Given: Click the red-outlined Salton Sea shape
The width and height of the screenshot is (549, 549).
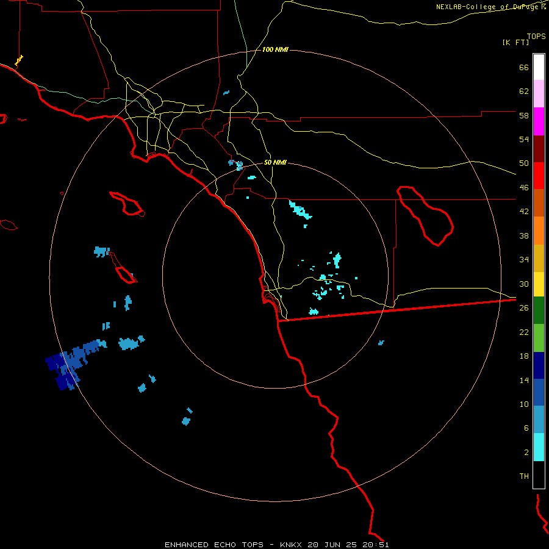Looking at the screenshot, I should 425,216.
